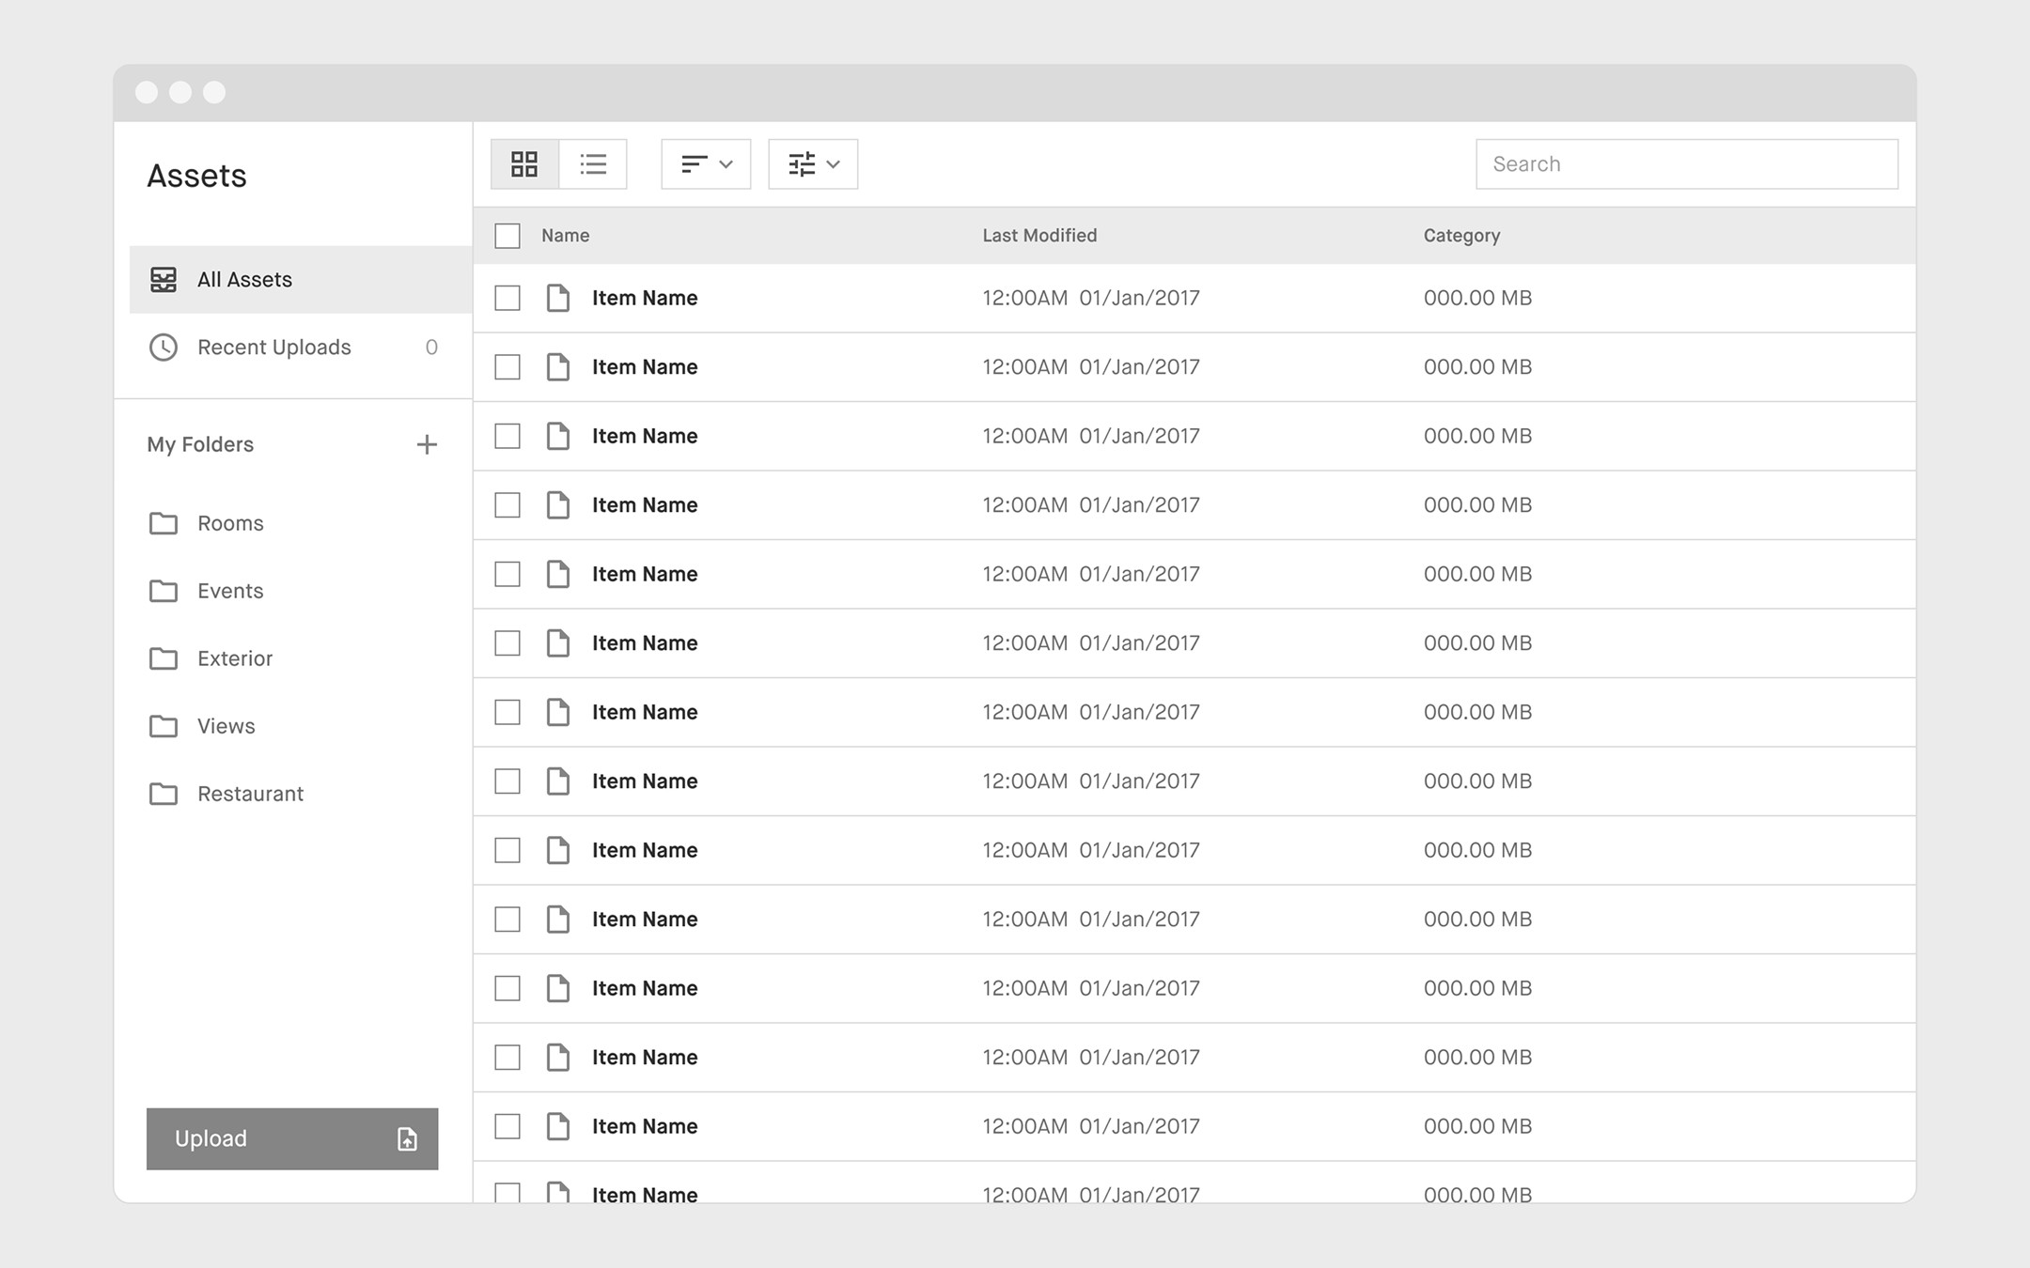The height and width of the screenshot is (1268, 2030).
Task: Click the Recent Uploads clock icon
Action: [164, 348]
